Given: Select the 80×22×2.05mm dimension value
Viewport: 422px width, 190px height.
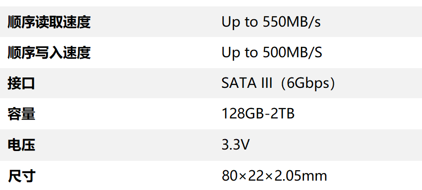Looking at the screenshot, I should coord(274,176).
